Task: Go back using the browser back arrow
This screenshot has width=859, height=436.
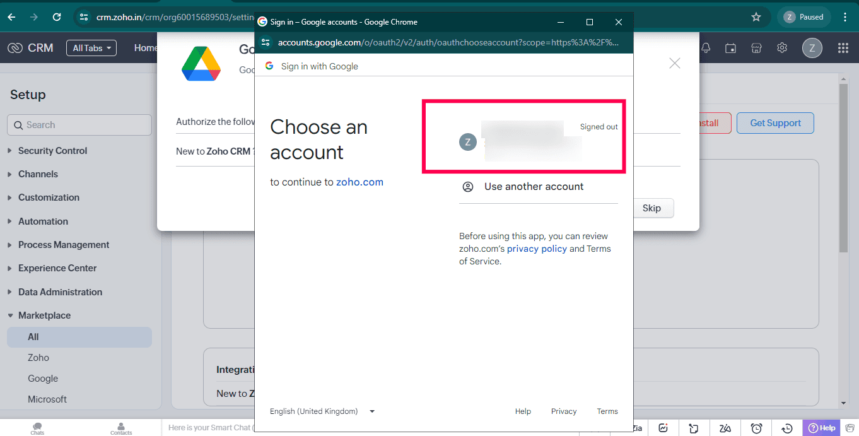Action: point(11,17)
